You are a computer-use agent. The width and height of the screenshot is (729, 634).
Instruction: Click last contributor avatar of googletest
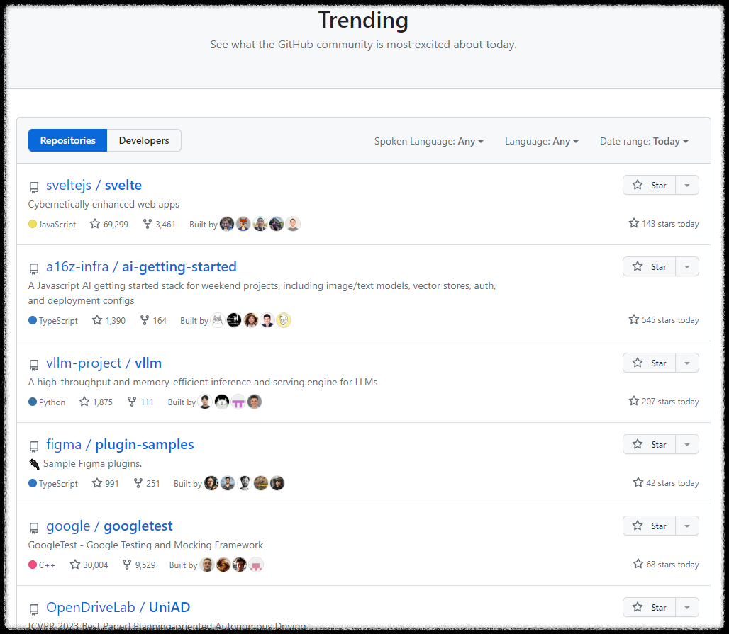pos(256,565)
